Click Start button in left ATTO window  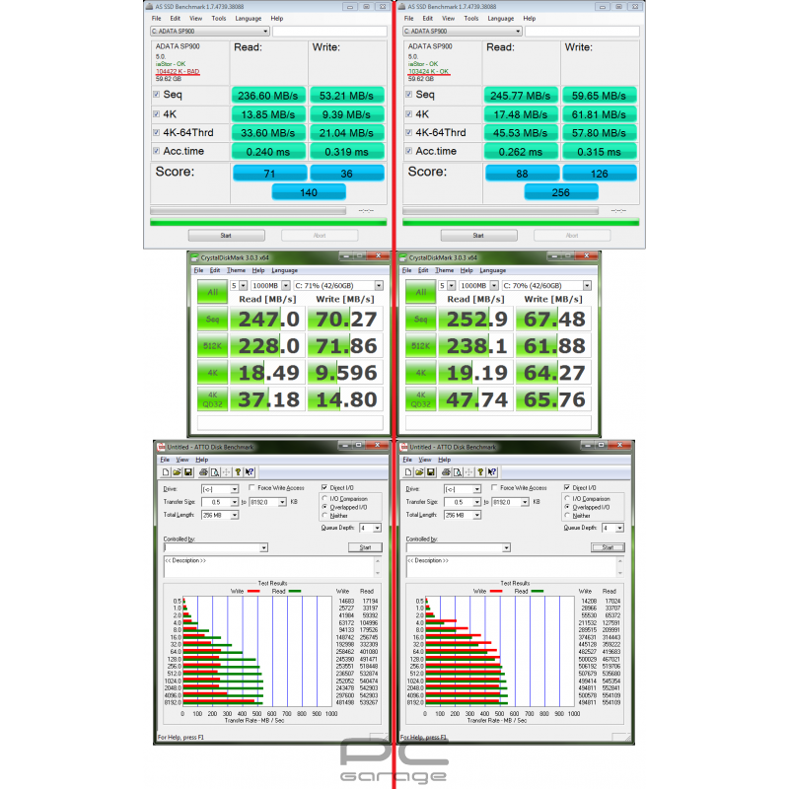click(365, 547)
